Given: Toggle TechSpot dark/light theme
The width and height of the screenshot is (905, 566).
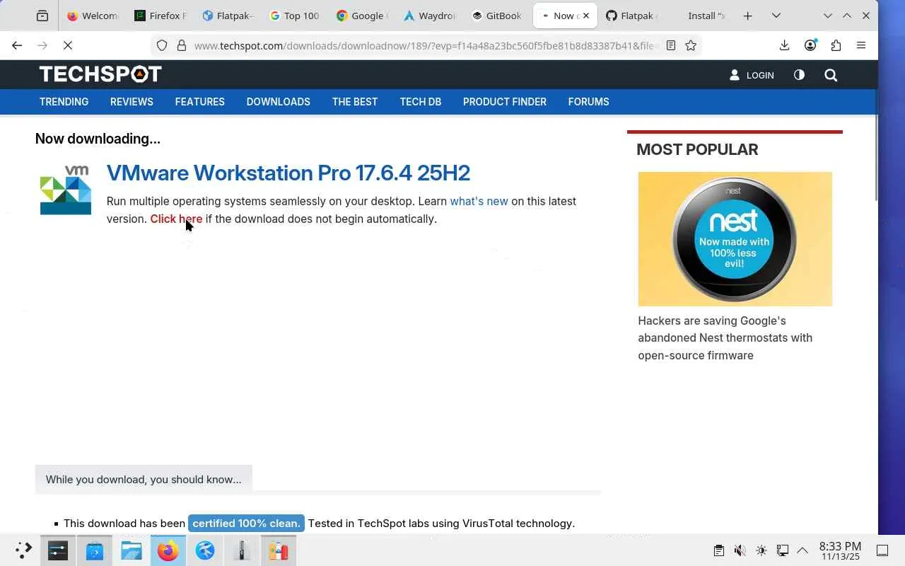Looking at the screenshot, I should (x=799, y=75).
